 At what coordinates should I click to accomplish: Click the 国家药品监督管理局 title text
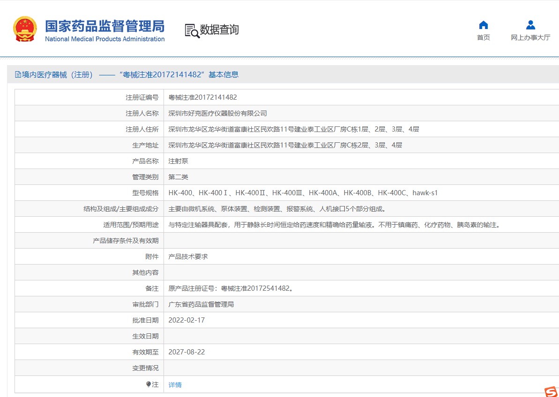coord(105,26)
